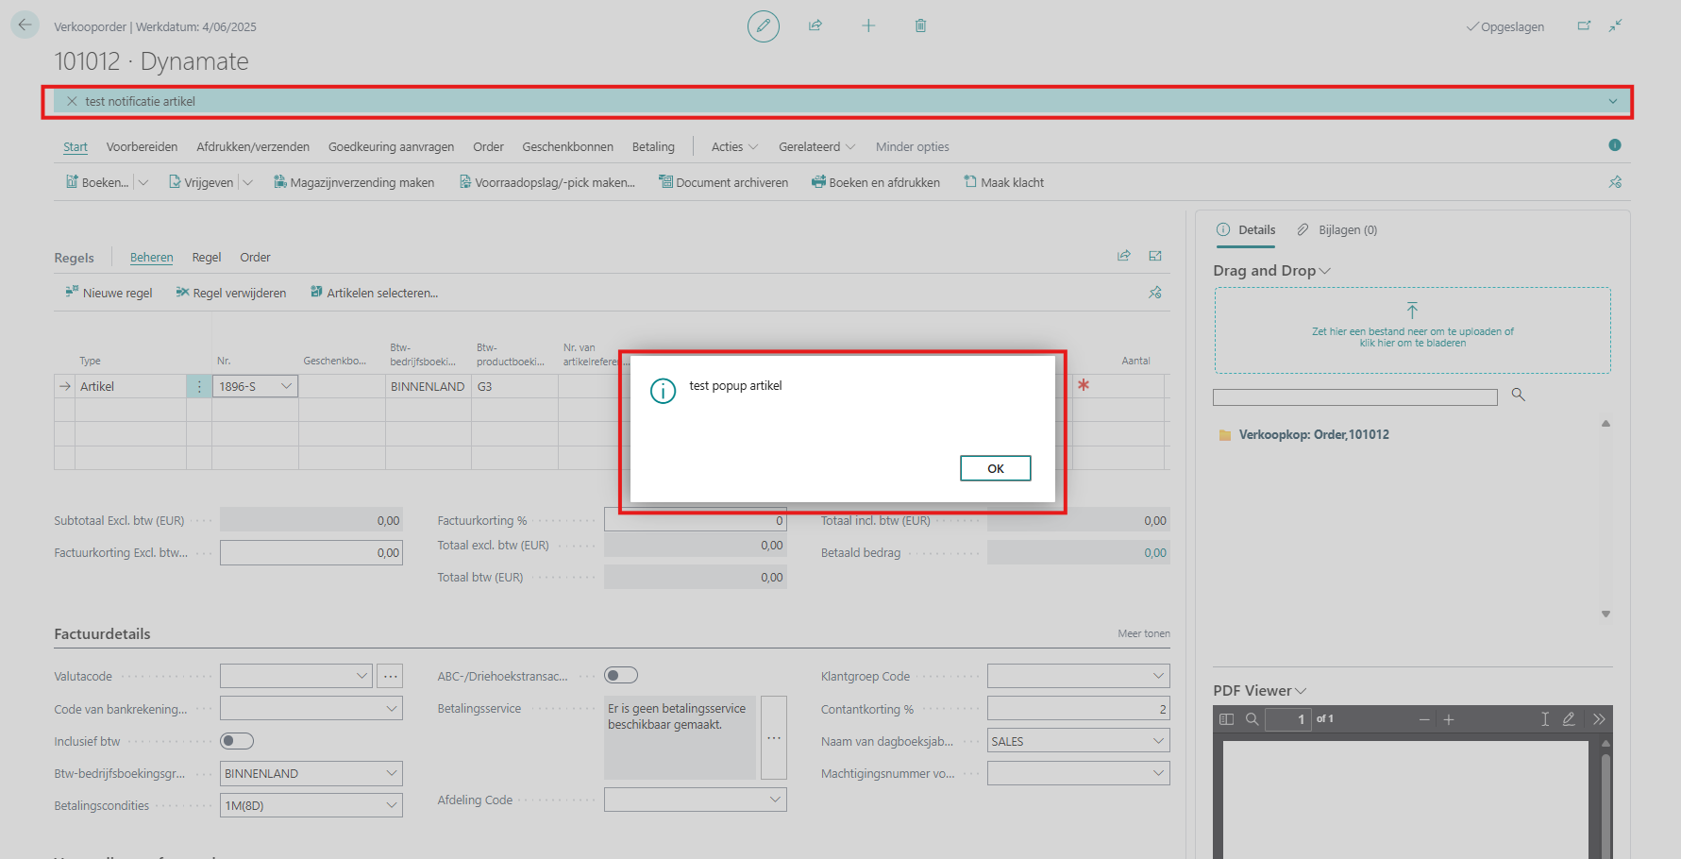Click the share icon in the page header
1681x859 pixels.
pyautogui.click(x=815, y=25)
